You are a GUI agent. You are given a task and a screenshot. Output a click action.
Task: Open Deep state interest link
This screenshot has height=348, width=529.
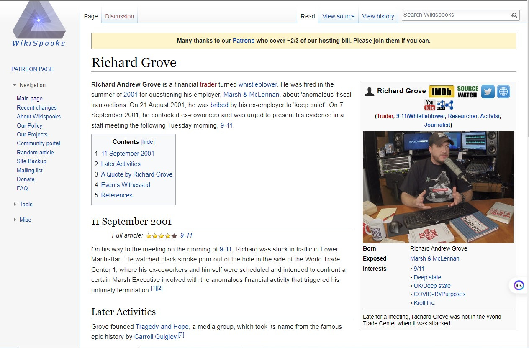[x=427, y=277]
